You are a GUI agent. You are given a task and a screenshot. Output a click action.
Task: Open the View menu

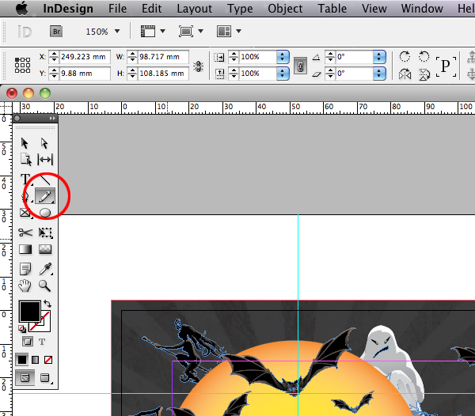point(374,9)
